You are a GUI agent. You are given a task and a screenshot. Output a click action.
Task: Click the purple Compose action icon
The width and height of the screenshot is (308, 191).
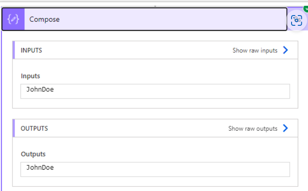[x=13, y=19]
